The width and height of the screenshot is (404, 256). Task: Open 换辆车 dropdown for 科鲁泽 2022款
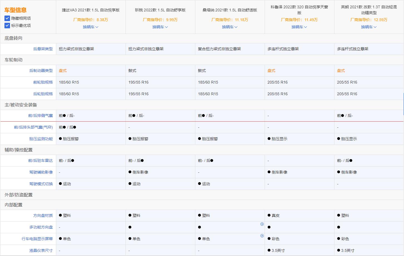click(x=299, y=27)
